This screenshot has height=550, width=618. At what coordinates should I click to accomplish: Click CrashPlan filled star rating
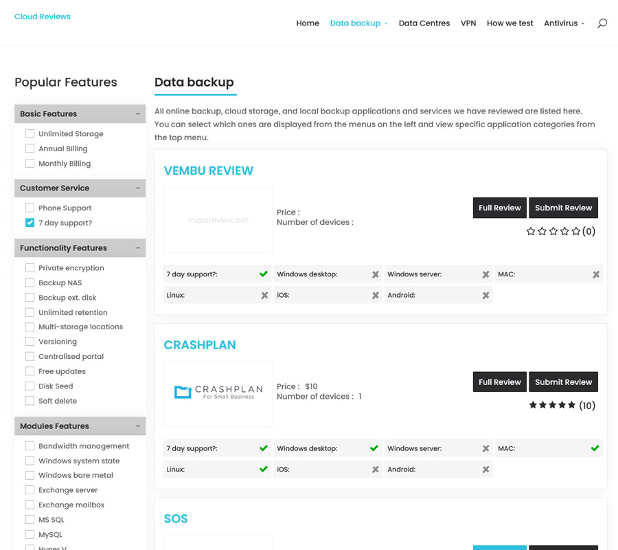click(x=552, y=405)
